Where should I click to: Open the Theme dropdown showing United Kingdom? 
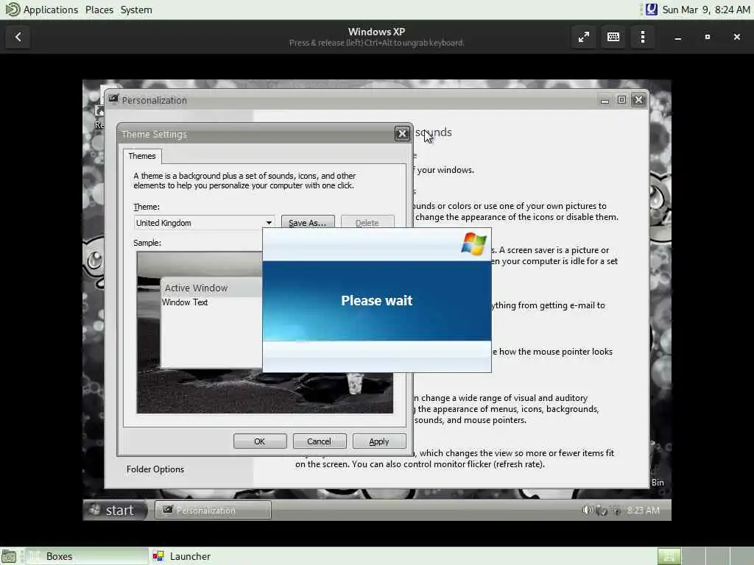pyautogui.click(x=205, y=223)
